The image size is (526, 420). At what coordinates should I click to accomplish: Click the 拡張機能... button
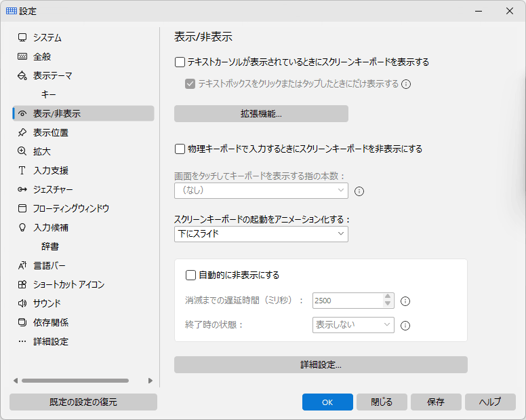click(x=261, y=114)
